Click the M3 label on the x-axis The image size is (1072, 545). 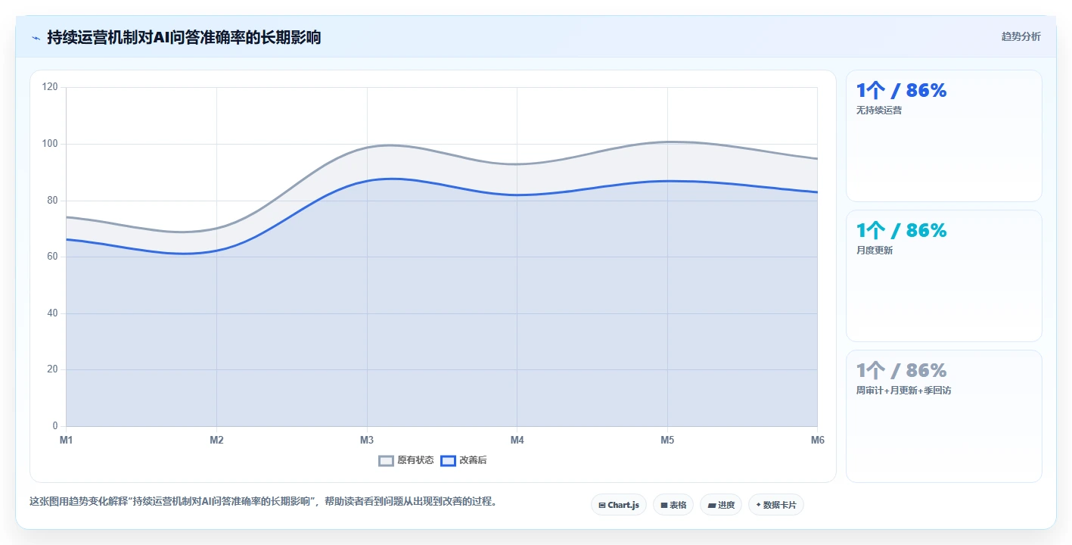[x=367, y=440]
